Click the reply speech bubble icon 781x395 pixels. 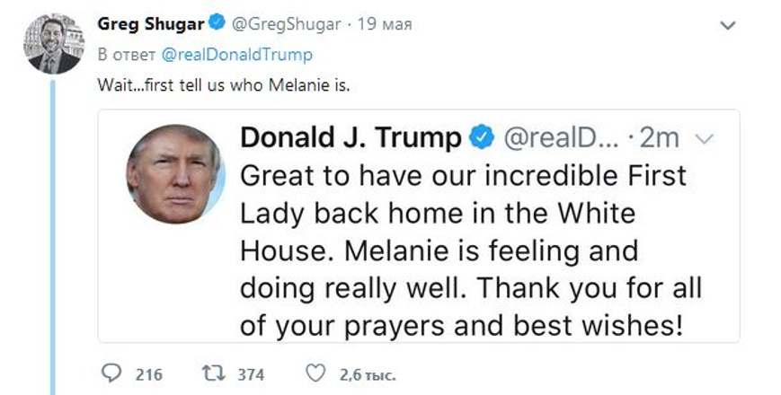click(x=111, y=373)
